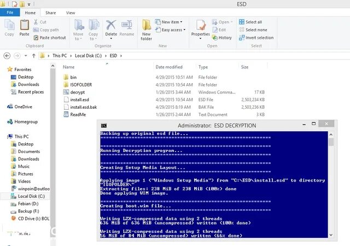The height and width of the screenshot is (246, 350).
Task: Sort by Date modified column header
Action: pyautogui.click(x=169, y=67)
